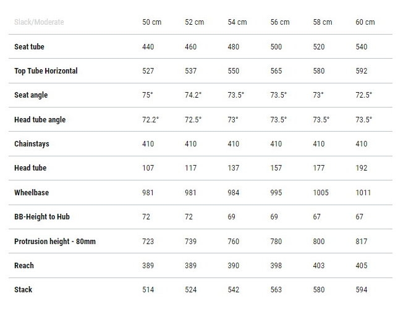
Task: Click the Seat angle row label
Action: tap(31, 95)
